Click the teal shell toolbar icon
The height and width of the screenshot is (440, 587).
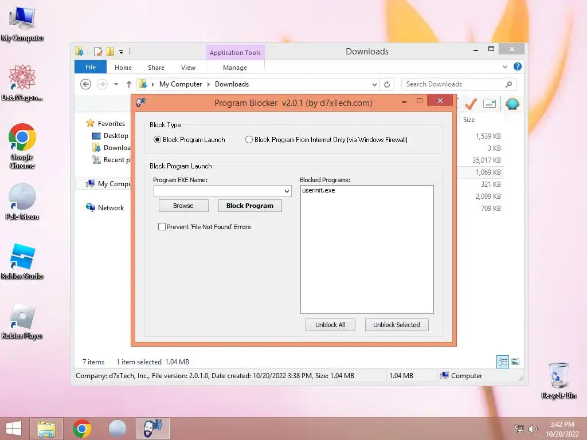(512, 104)
